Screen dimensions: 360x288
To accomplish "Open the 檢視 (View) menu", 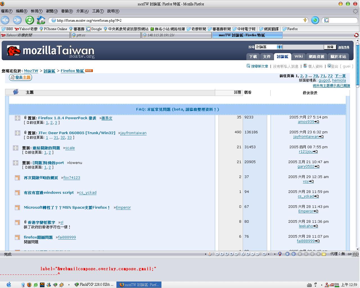I will click(x=37, y=11).
